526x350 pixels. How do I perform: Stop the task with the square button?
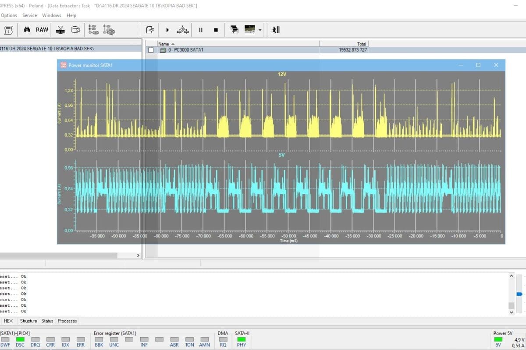(x=216, y=30)
